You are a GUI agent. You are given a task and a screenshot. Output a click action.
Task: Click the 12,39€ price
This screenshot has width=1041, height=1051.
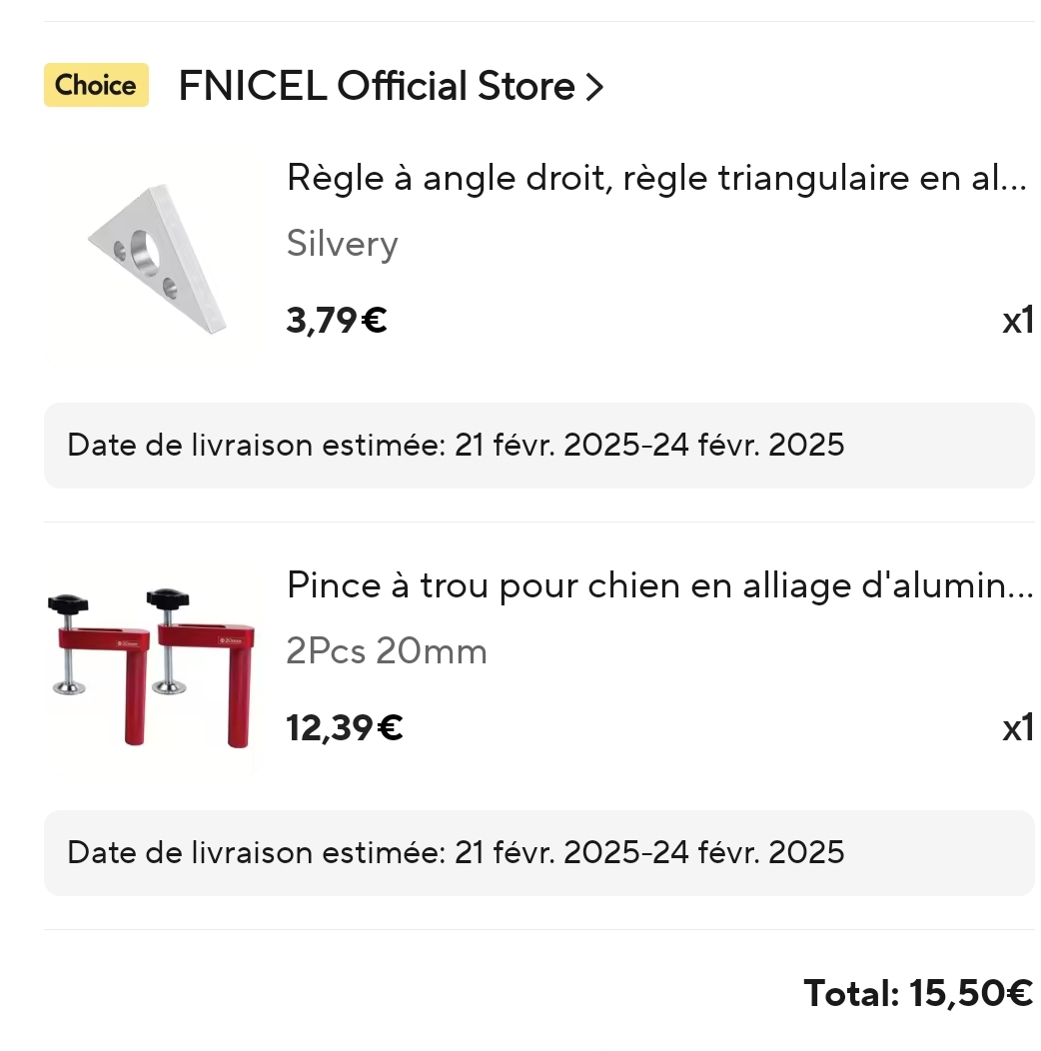tap(345, 728)
